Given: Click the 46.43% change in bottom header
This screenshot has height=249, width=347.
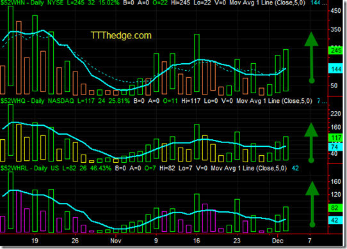Looking at the screenshot, I should [101, 168].
